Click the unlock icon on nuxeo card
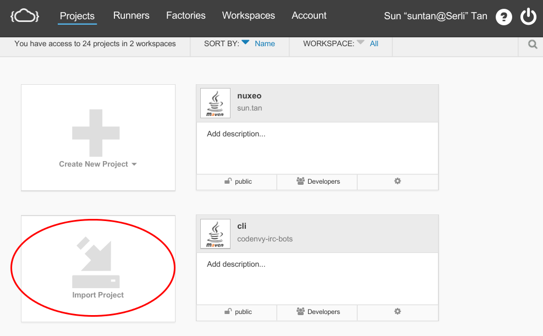 point(228,181)
